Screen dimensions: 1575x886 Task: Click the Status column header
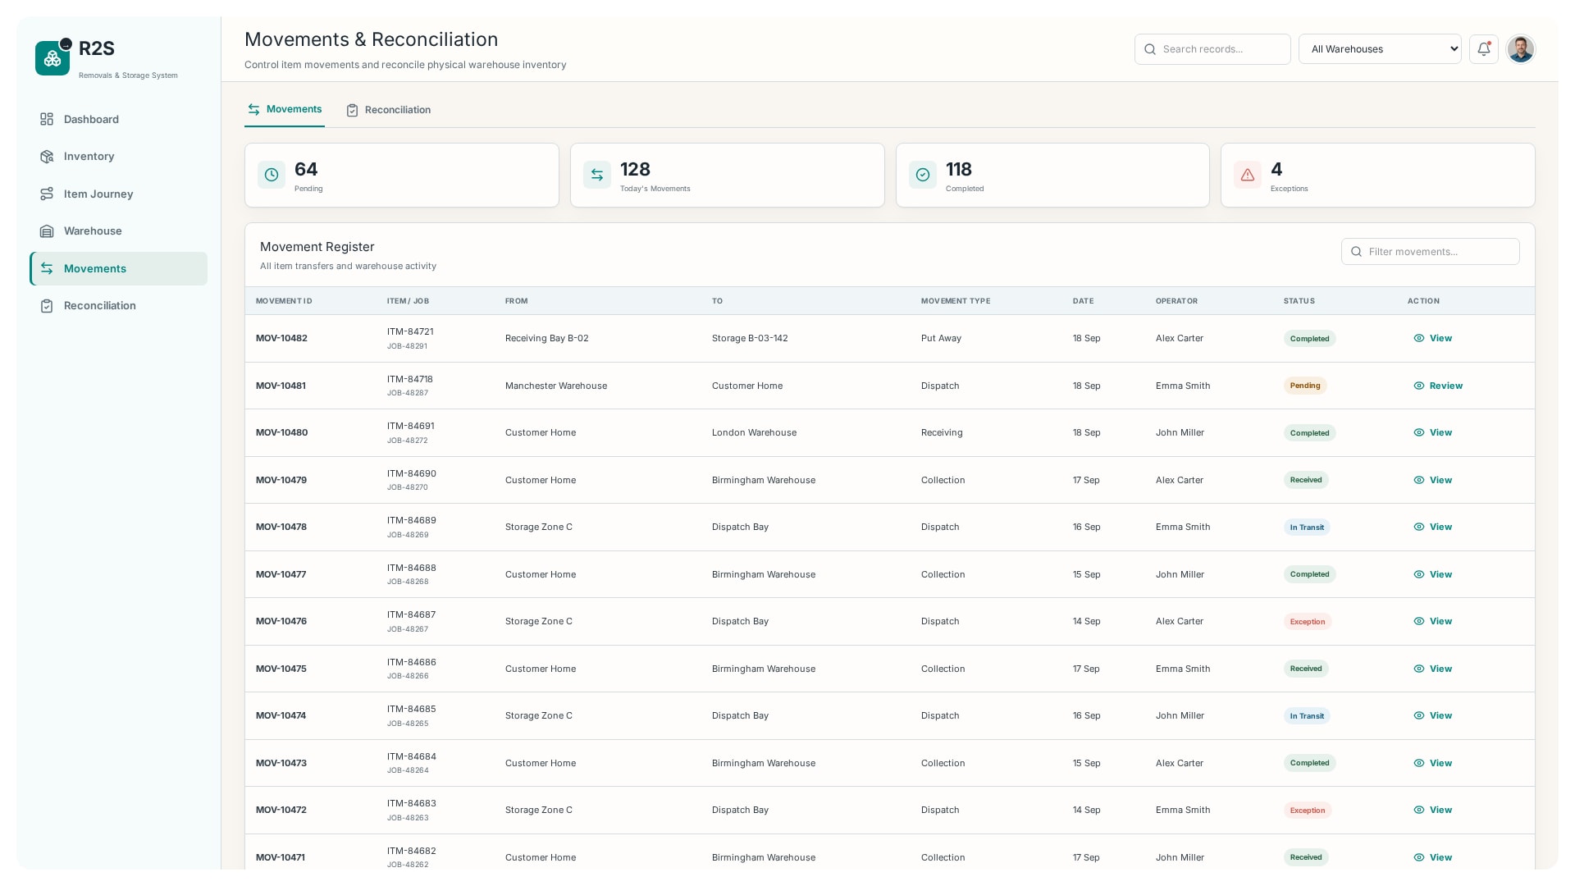(x=1299, y=301)
